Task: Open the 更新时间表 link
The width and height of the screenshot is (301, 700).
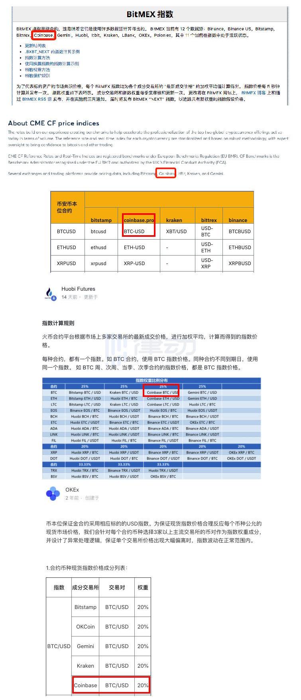Action: click(x=35, y=46)
